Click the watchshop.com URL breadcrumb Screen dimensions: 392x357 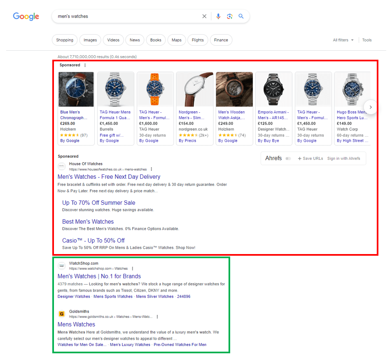pos(98,268)
